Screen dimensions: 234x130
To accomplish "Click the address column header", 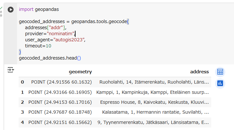I will pos(199,72).
